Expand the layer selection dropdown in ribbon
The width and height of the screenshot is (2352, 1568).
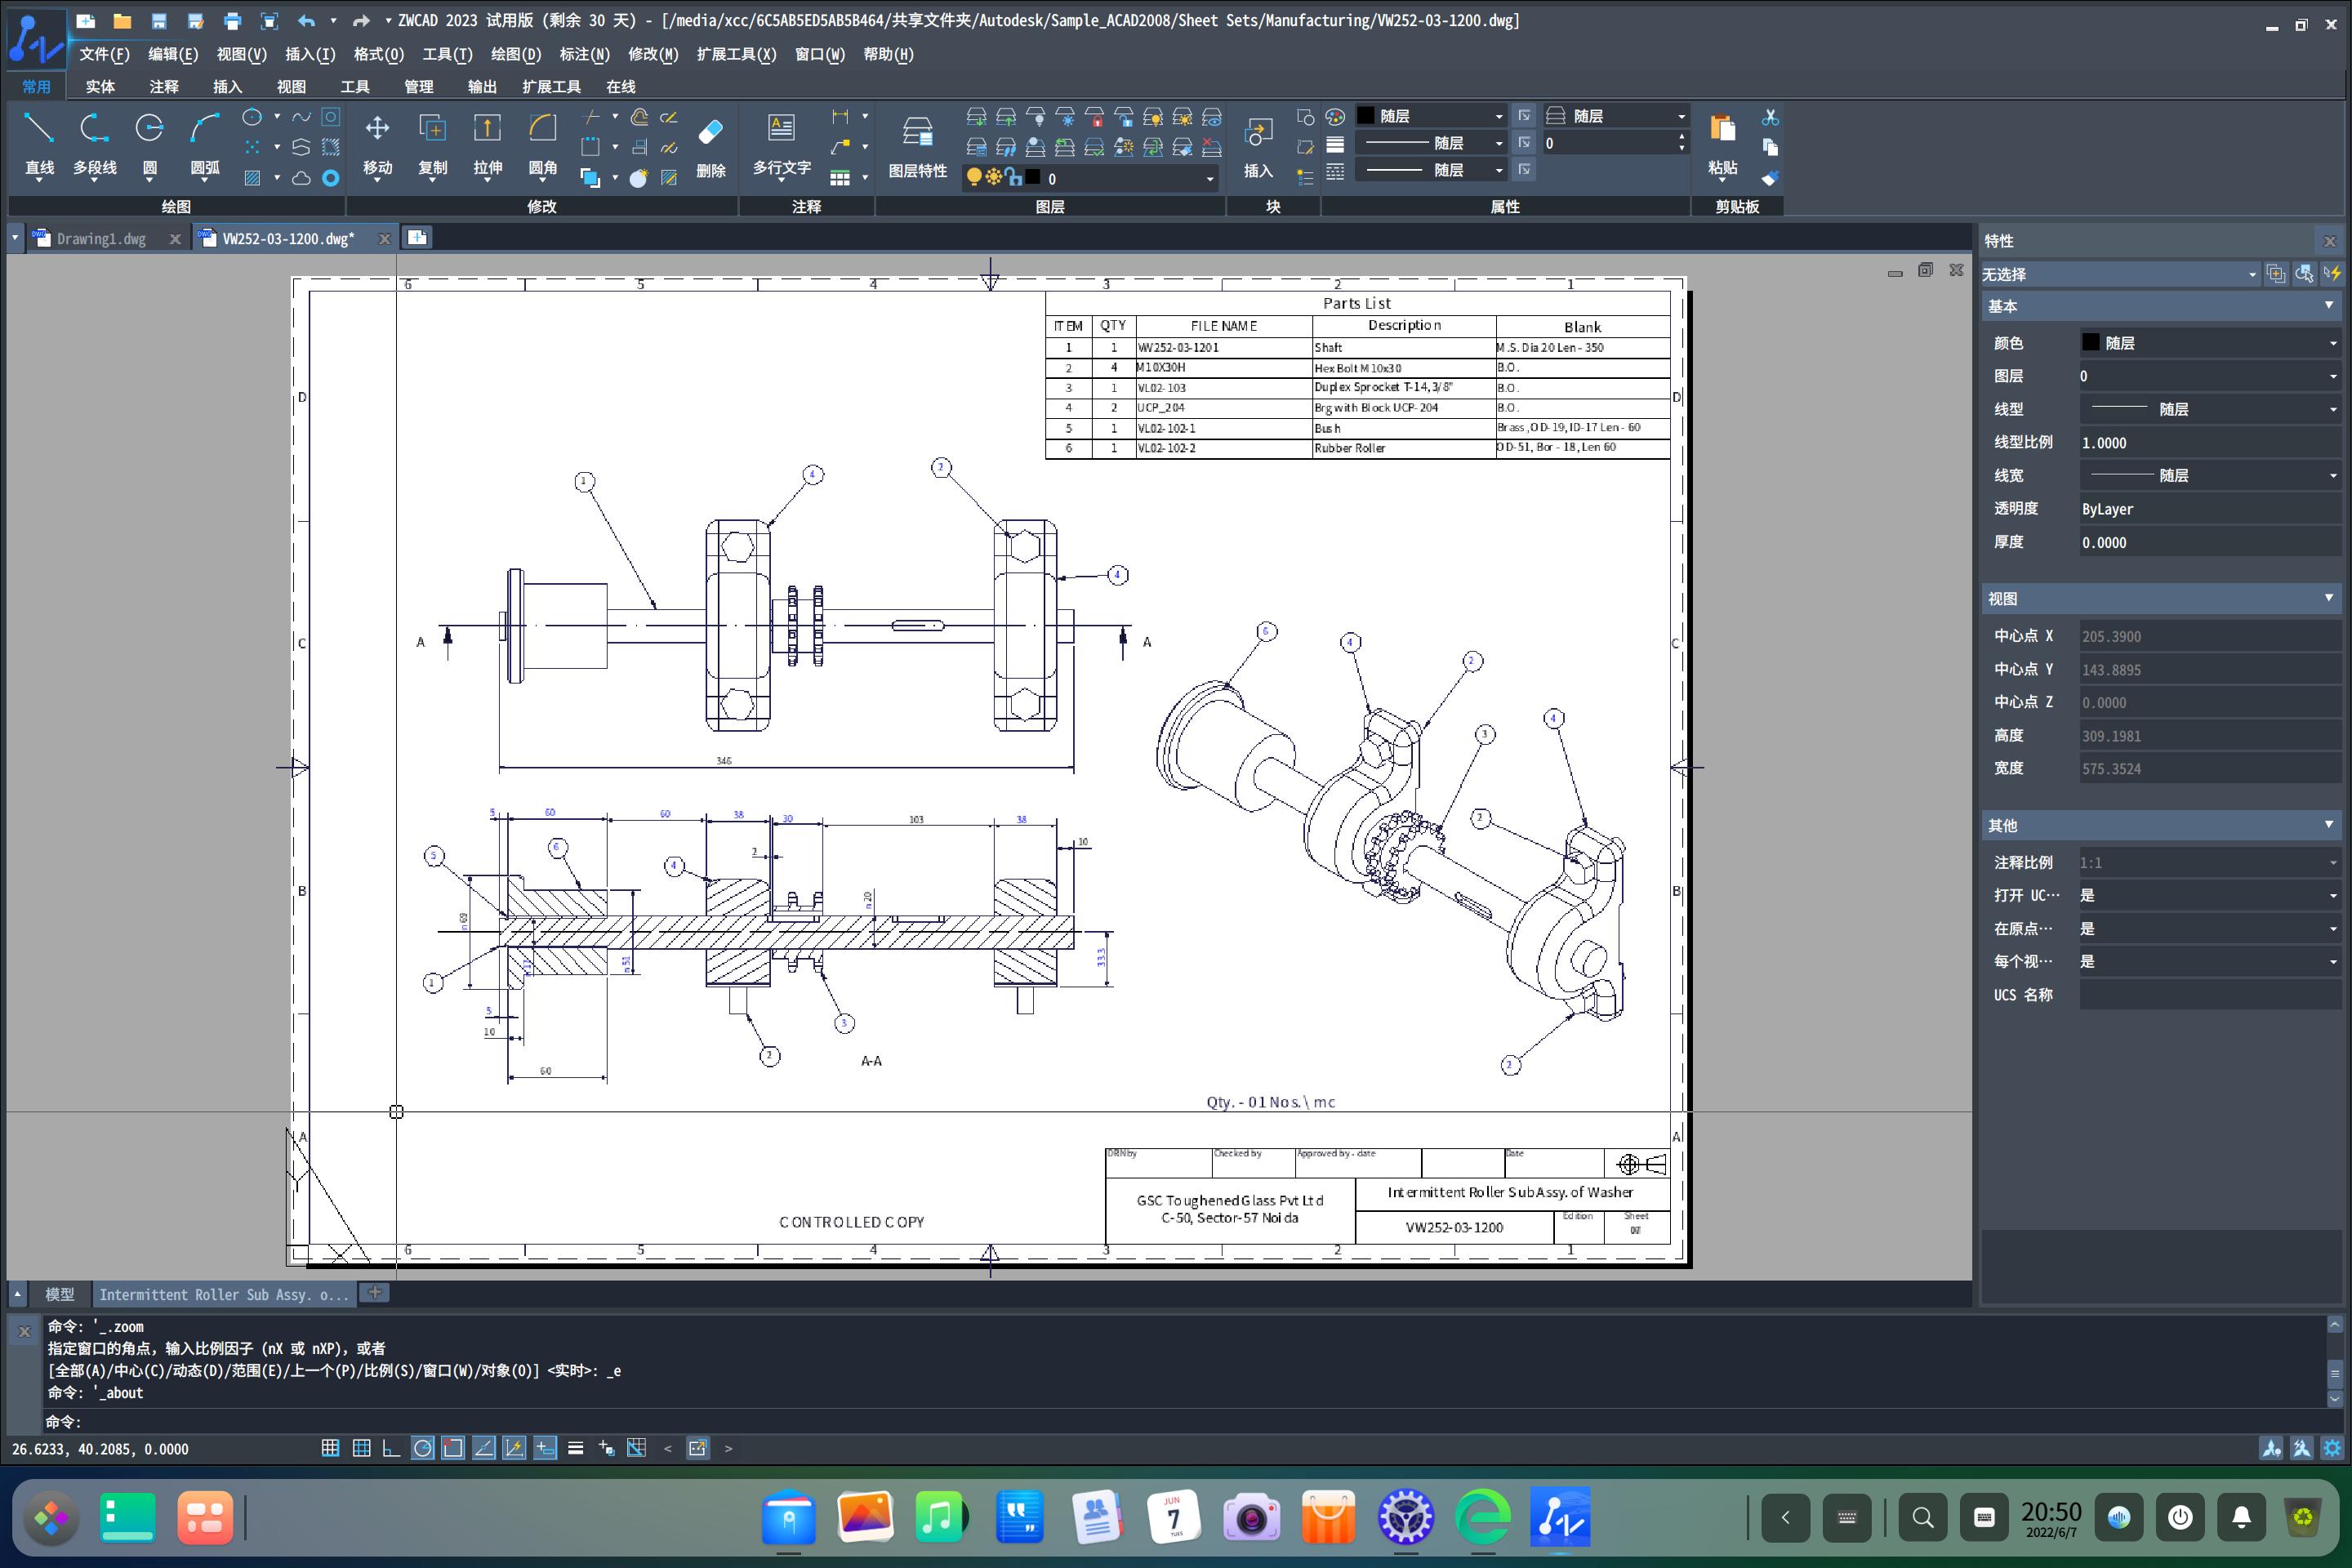pyautogui.click(x=1209, y=179)
